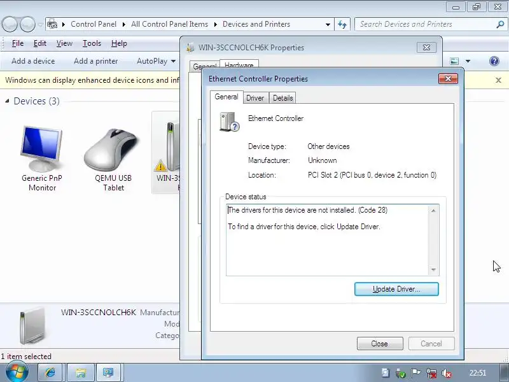The width and height of the screenshot is (509, 382).
Task: Select Hardware tab in WIN-3SCCNOLCH6K Properties
Action: [239, 64]
